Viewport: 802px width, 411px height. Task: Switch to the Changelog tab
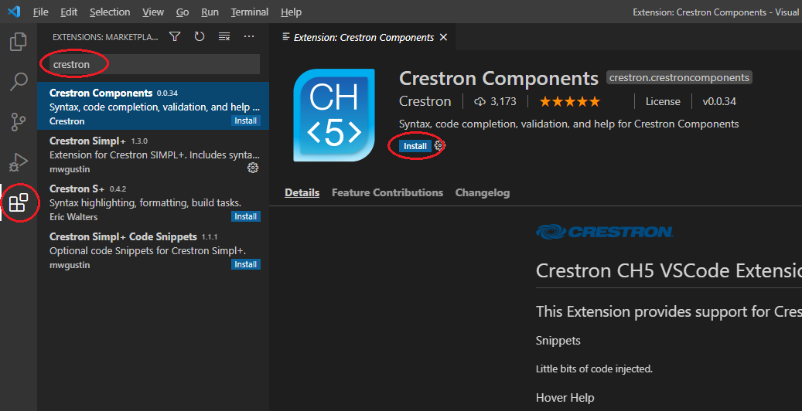(x=482, y=193)
